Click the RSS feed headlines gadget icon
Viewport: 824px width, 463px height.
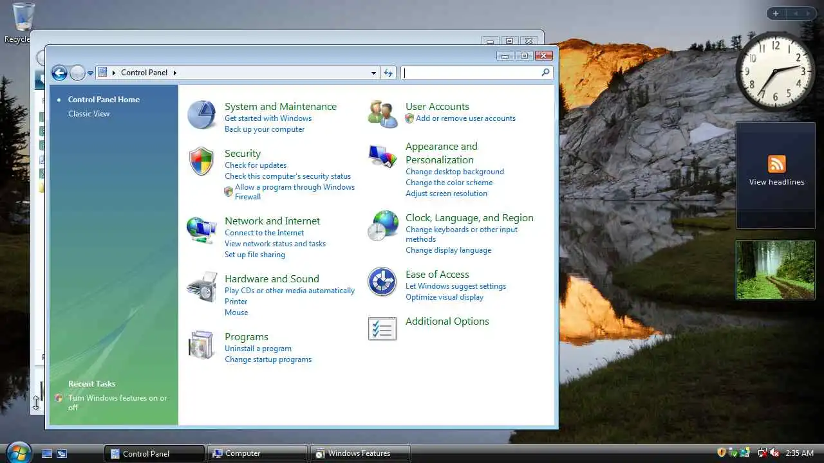[776, 163]
